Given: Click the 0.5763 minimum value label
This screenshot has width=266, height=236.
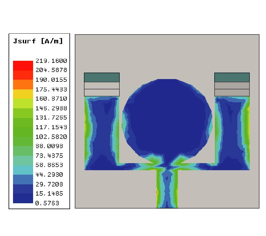Looking at the screenshot, I should point(47,203).
